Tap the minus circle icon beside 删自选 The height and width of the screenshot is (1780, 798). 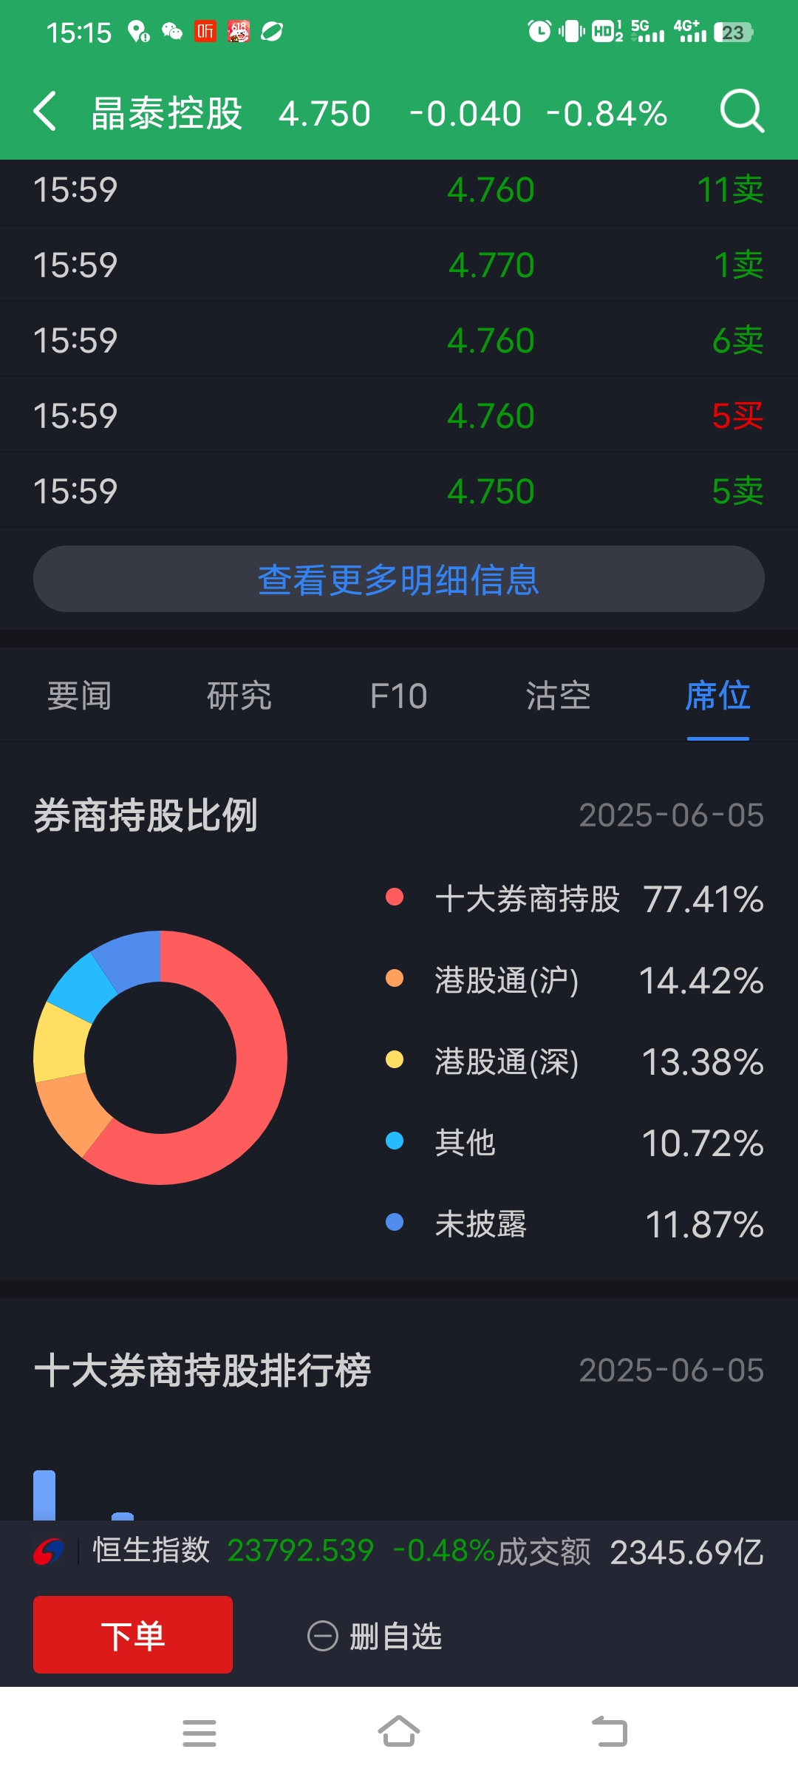click(323, 1635)
